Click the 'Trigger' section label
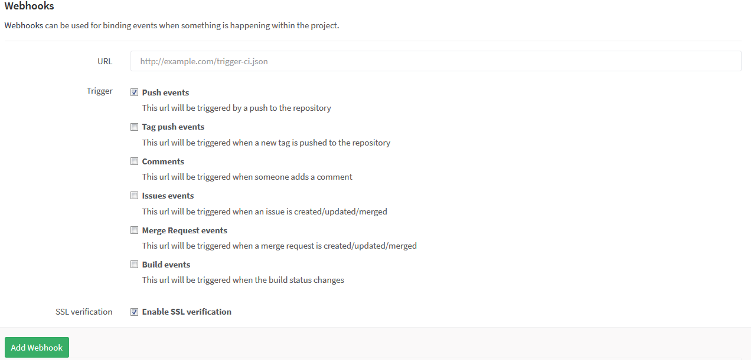This screenshot has height=360, width=754. tap(99, 91)
